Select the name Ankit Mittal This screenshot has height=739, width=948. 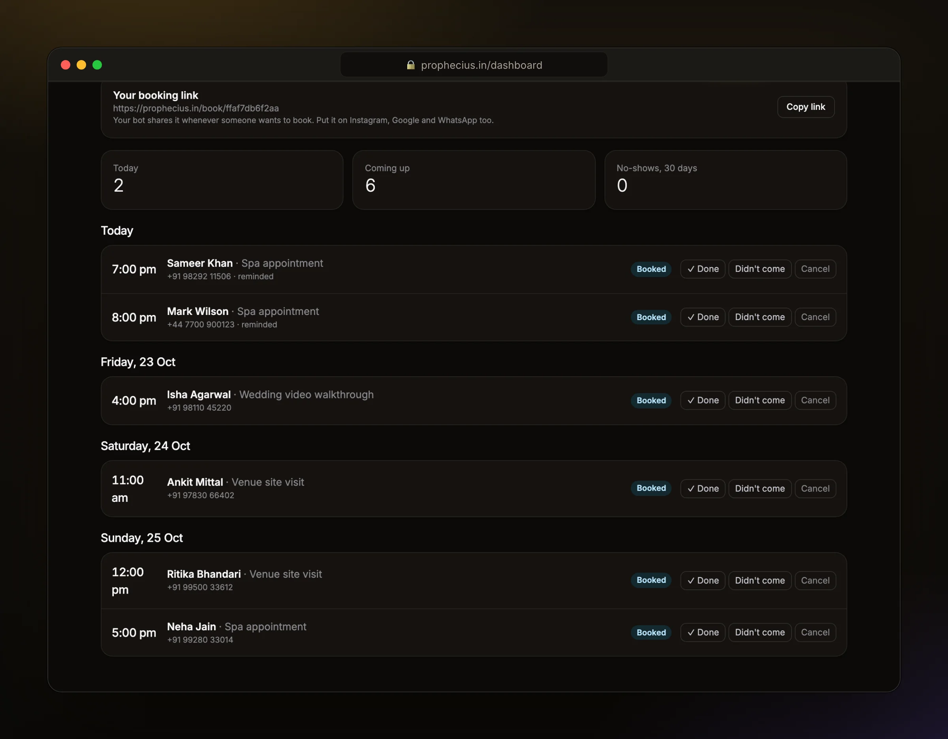[x=195, y=482]
